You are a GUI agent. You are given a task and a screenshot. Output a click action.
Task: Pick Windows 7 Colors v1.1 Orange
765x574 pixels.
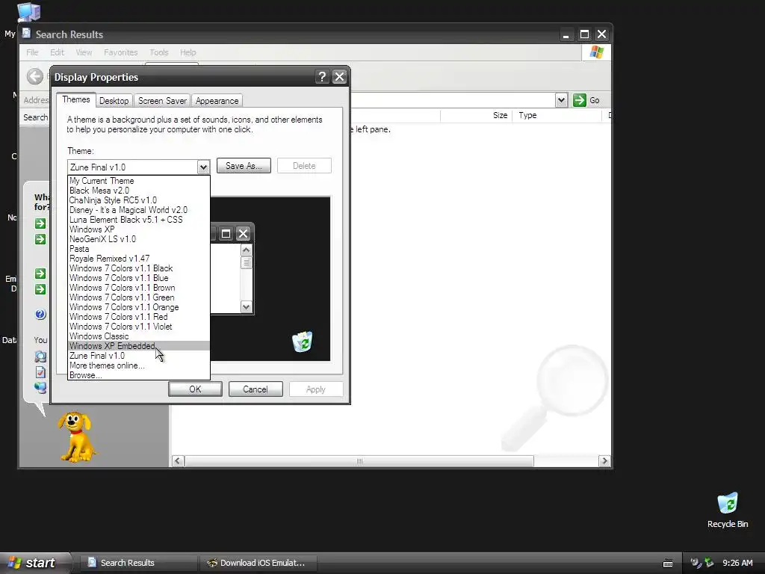138,307
